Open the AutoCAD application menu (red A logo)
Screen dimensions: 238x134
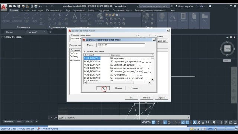coord(4,7)
